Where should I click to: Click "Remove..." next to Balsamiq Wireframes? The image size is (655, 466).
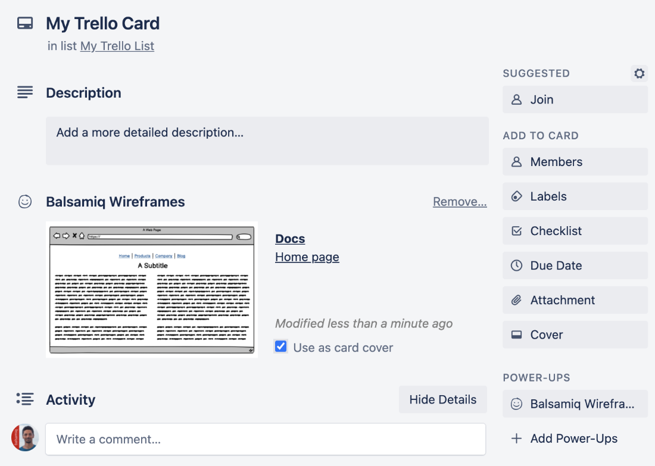tap(460, 202)
